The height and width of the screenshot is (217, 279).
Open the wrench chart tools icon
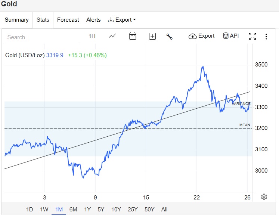(x=169, y=36)
